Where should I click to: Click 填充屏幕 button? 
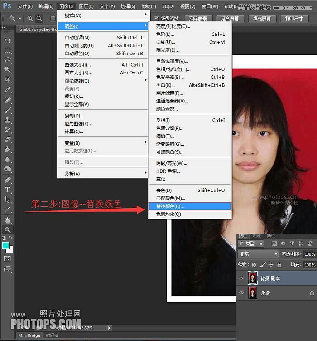click(262, 19)
